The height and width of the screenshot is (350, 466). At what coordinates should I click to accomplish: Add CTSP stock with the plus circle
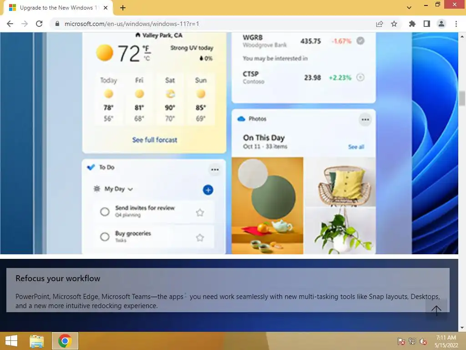[360, 77]
